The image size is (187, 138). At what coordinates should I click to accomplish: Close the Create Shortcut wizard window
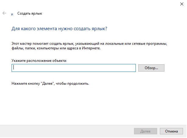[x=181, y=4]
